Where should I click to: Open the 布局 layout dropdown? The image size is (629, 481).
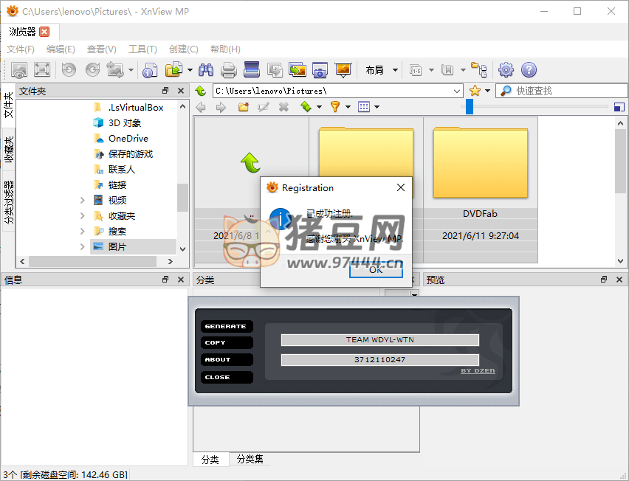click(x=382, y=70)
